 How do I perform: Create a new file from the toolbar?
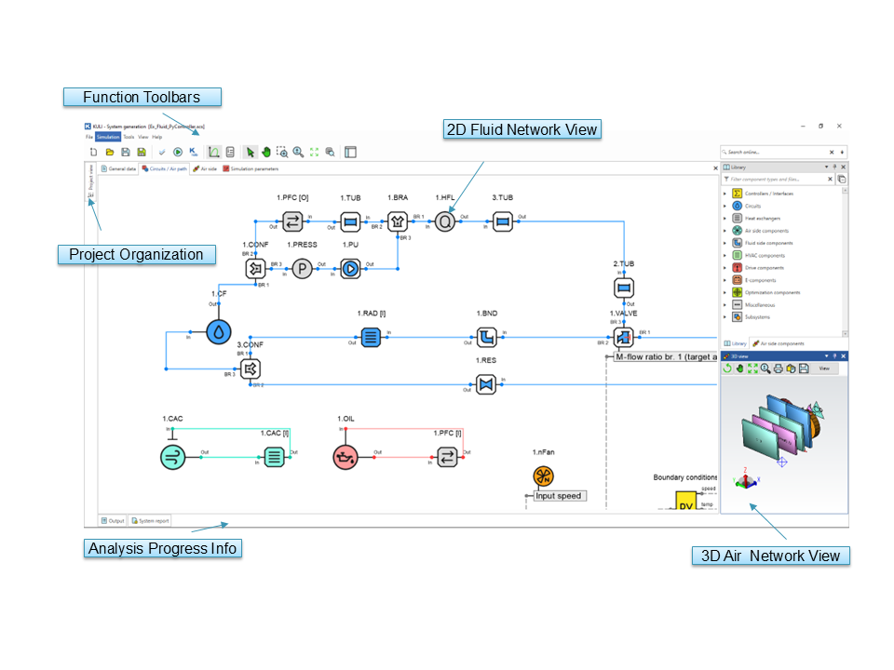coord(93,152)
